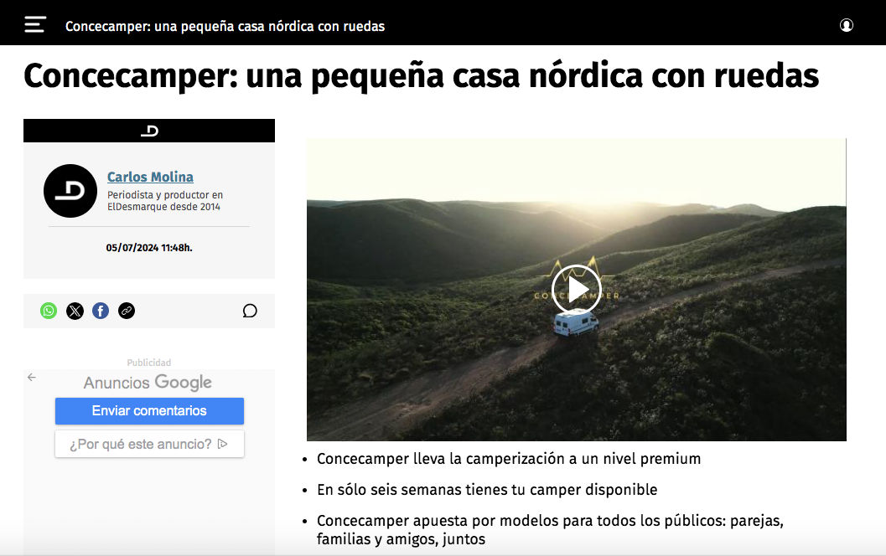Image resolution: width=886 pixels, height=556 pixels.
Task: Click the main article headline
Action: tap(421, 75)
